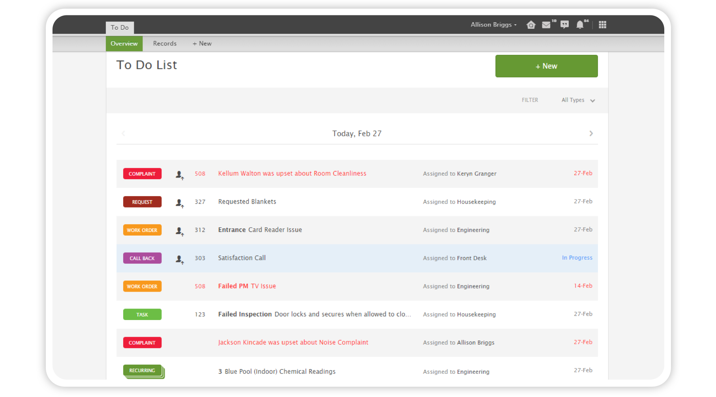Switch to the Overview tab

124,43
